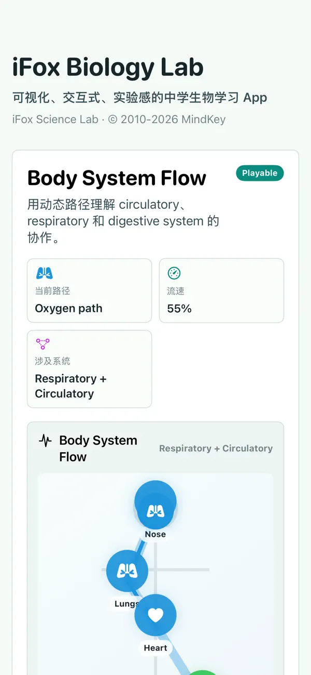Select the Lungs node circle in diagram
The height and width of the screenshot is (675, 311).
(x=127, y=571)
